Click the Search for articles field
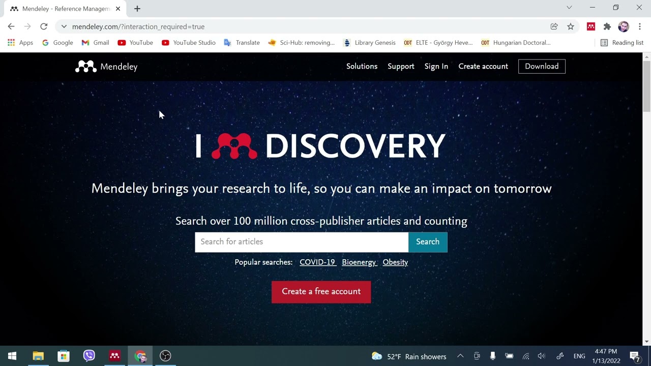 (x=302, y=242)
